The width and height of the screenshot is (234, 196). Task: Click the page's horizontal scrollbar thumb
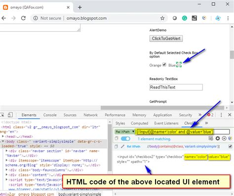coord(162,108)
